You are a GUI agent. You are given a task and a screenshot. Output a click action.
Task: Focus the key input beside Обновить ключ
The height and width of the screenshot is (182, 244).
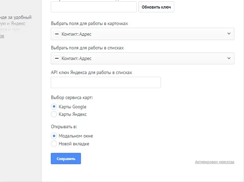point(94,7)
